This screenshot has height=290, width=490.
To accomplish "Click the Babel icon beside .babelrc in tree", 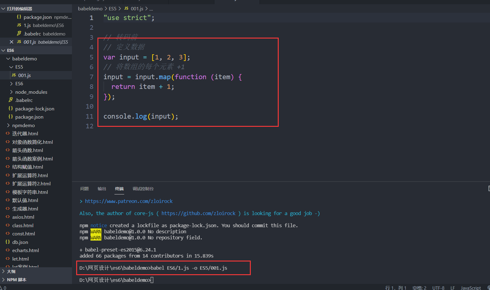I will [11, 100].
